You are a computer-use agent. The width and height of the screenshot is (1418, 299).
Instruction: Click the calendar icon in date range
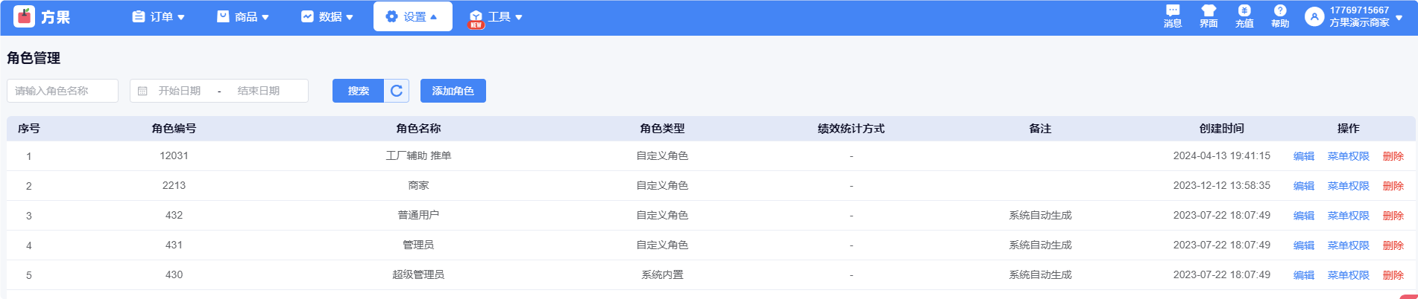pos(142,91)
